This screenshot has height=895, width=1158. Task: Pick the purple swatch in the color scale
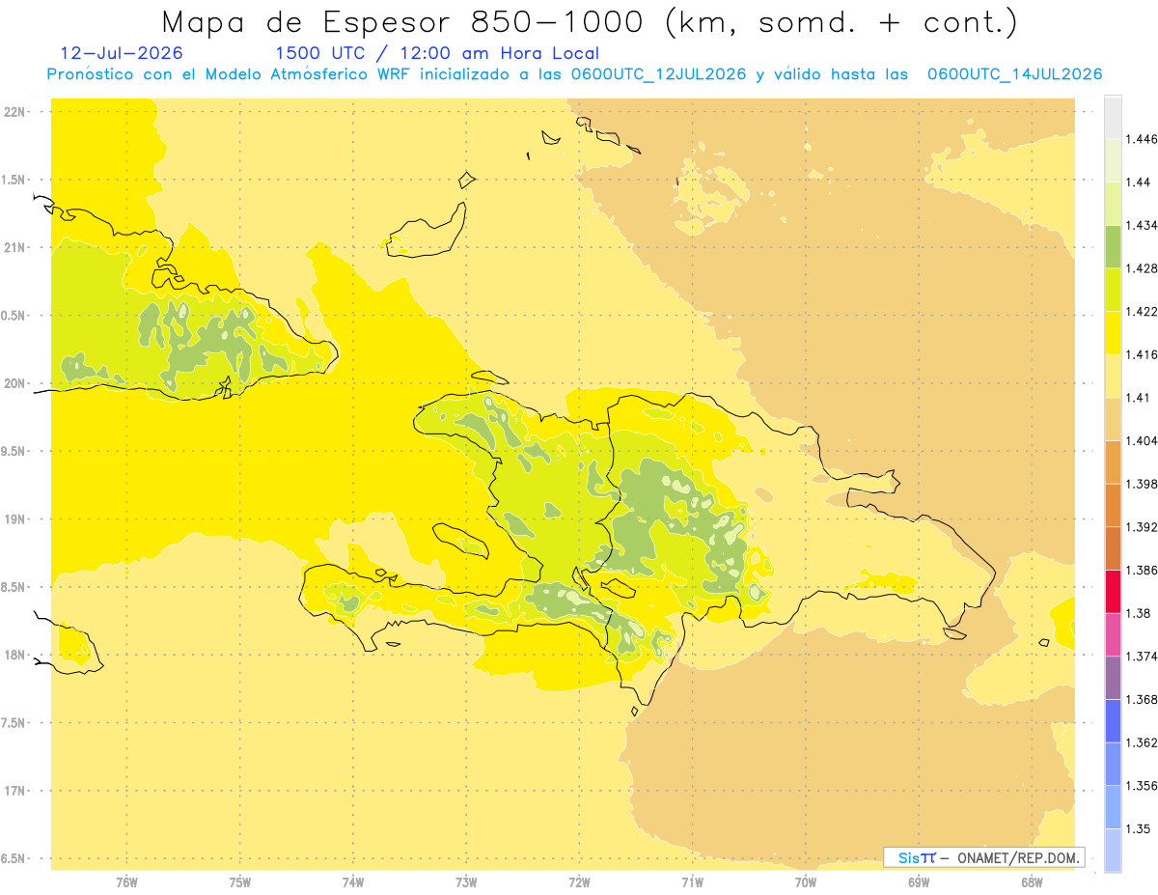tap(1113, 677)
